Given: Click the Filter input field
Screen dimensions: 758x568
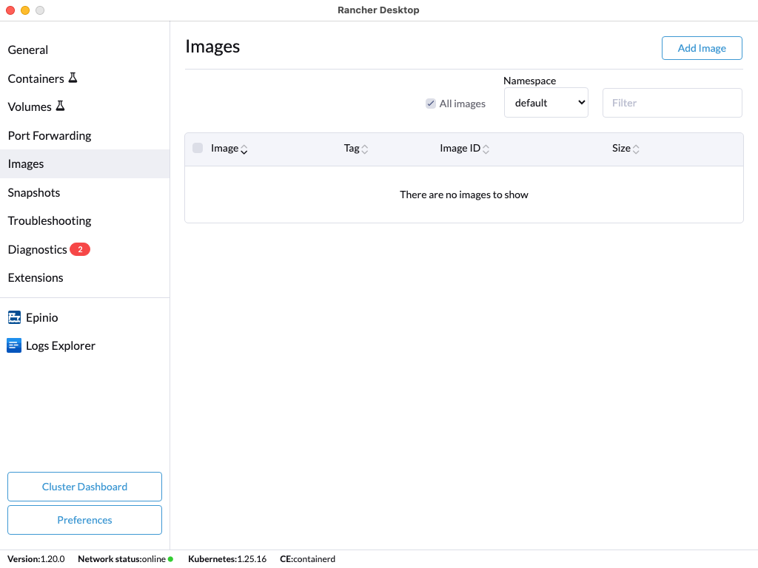Looking at the screenshot, I should [672, 103].
